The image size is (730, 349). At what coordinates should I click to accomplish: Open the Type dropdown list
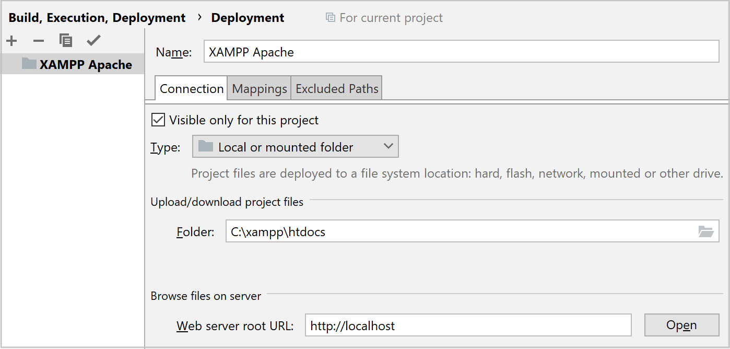point(295,147)
